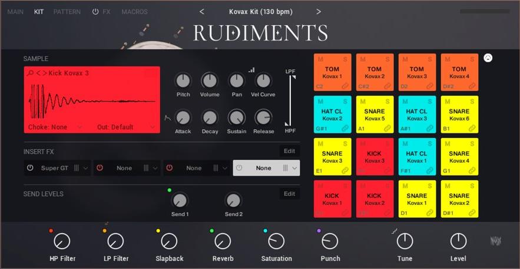Select the KICK Kovax 3 pad
520x269 pixels.
[x=375, y=156]
